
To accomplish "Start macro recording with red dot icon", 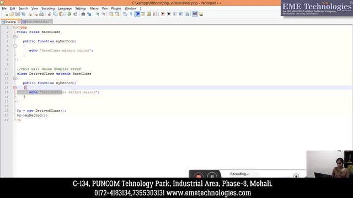I will [x=163, y=14].
